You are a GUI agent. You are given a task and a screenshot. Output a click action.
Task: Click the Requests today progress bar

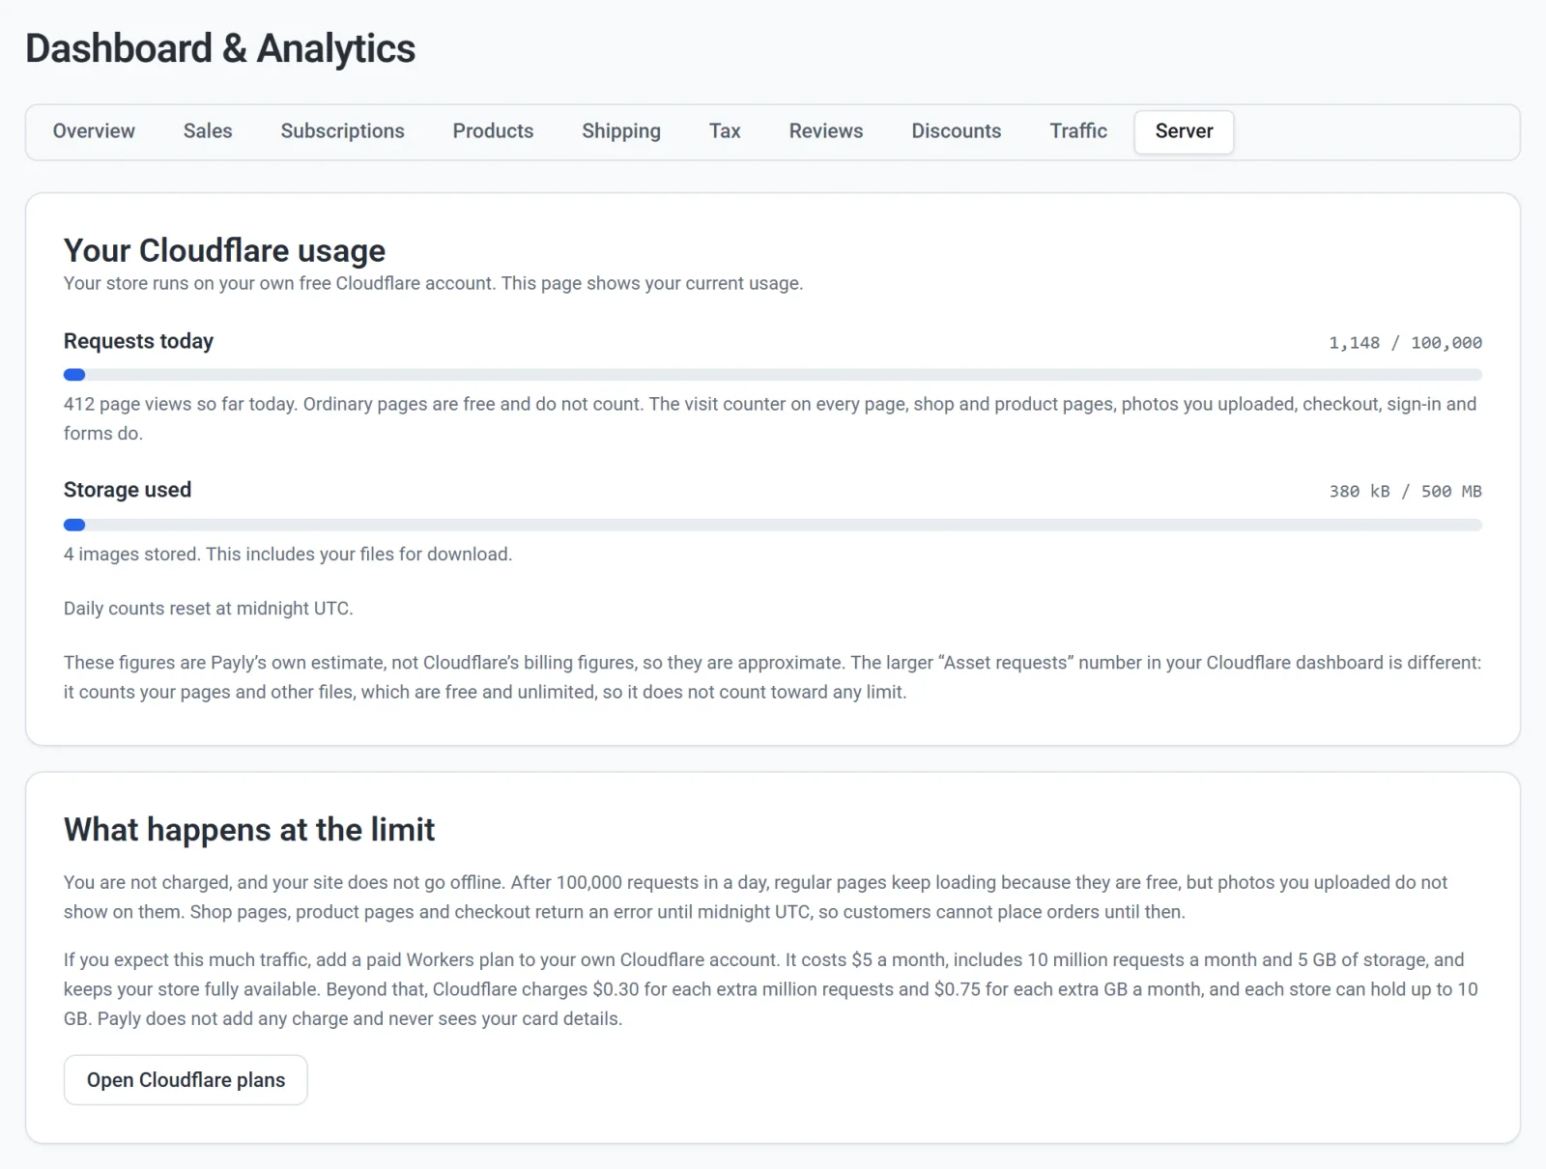click(x=773, y=375)
